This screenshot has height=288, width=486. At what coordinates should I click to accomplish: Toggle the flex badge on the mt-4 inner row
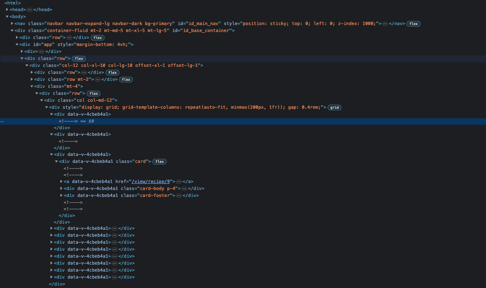point(94,93)
